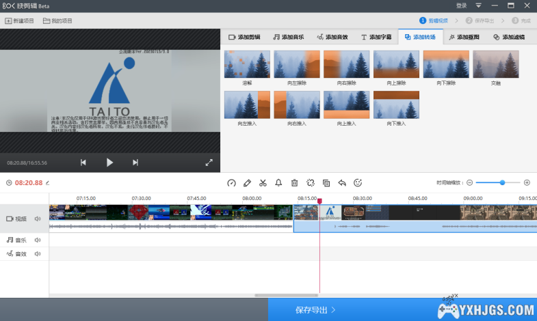Screen dimensions: 537x321
Task: Delete selected clip with trash icon
Action: (294, 183)
